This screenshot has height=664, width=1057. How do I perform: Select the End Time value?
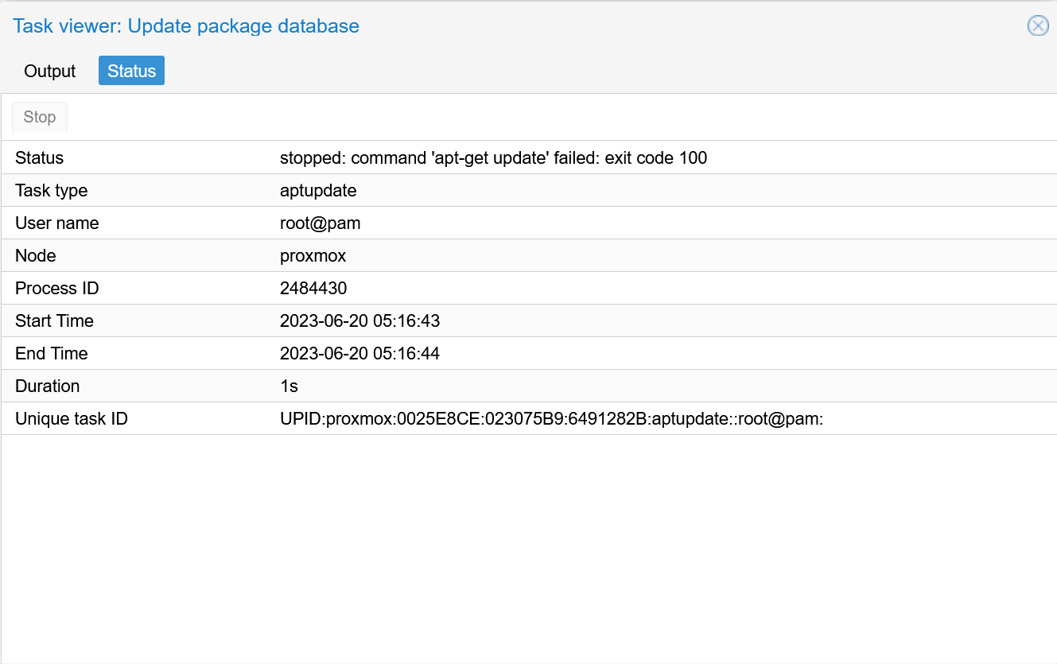(x=359, y=353)
